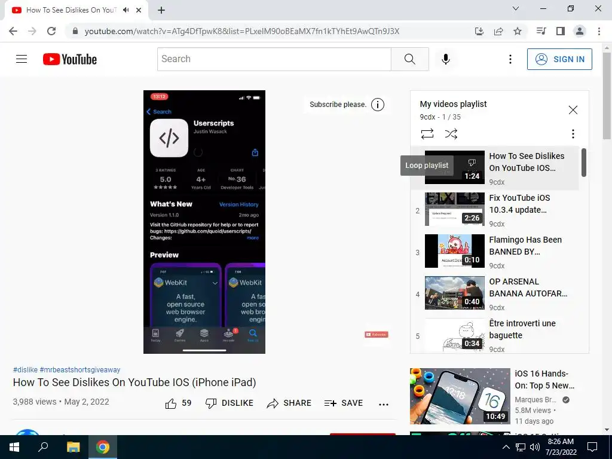Image resolution: width=612 pixels, height=459 pixels.
Task: Open the SHARE dialog
Action: [x=289, y=403]
